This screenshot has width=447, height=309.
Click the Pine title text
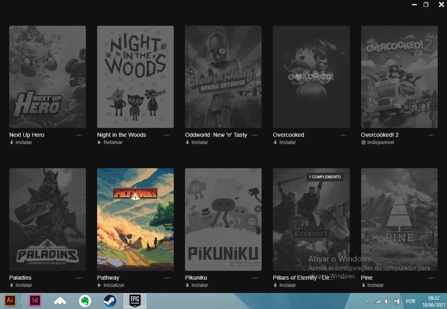click(367, 278)
